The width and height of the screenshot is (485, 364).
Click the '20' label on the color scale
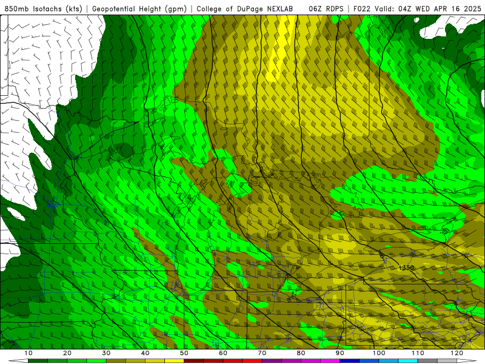pos(67,353)
